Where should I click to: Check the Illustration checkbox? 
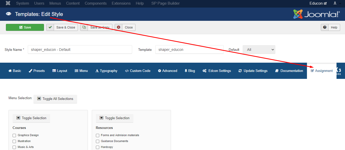click(14, 141)
